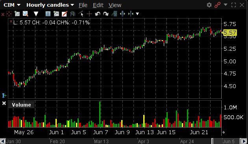Click the left arrow on the timeline scrollbar
This screenshot has width=248, height=144.
click(x=3, y=141)
